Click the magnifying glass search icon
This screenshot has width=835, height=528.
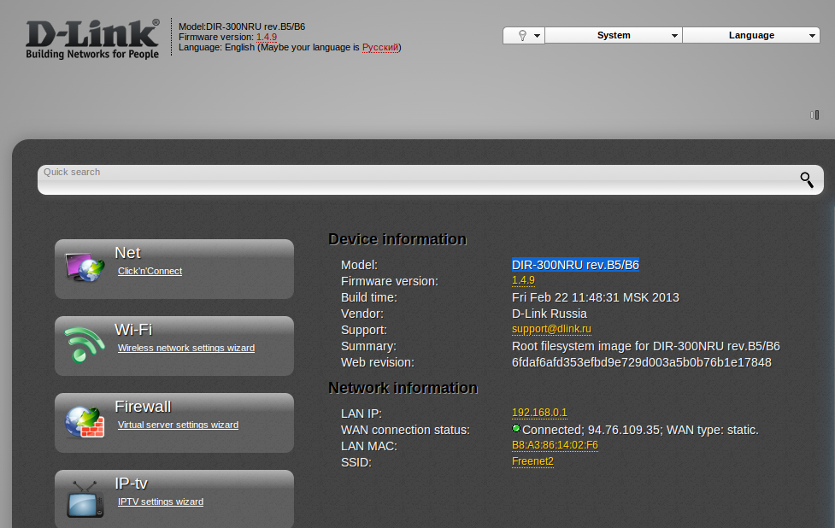tap(806, 179)
